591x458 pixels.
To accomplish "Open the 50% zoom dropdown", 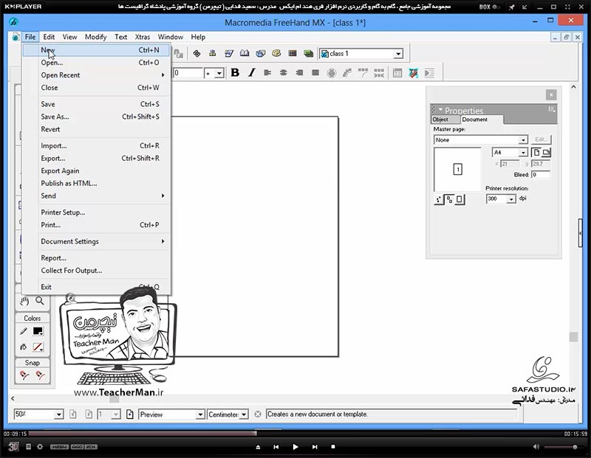I will tap(58, 414).
